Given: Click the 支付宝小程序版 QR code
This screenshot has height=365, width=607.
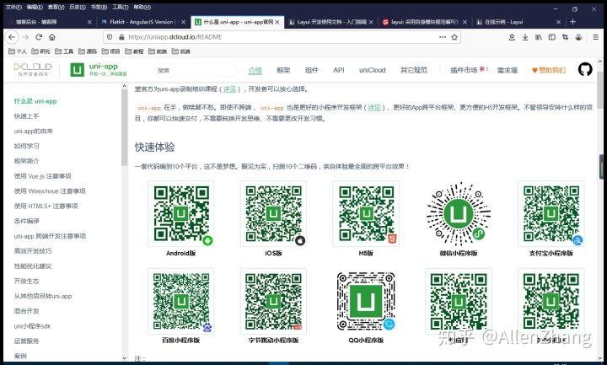Looking at the screenshot, I should pos(551,213).
